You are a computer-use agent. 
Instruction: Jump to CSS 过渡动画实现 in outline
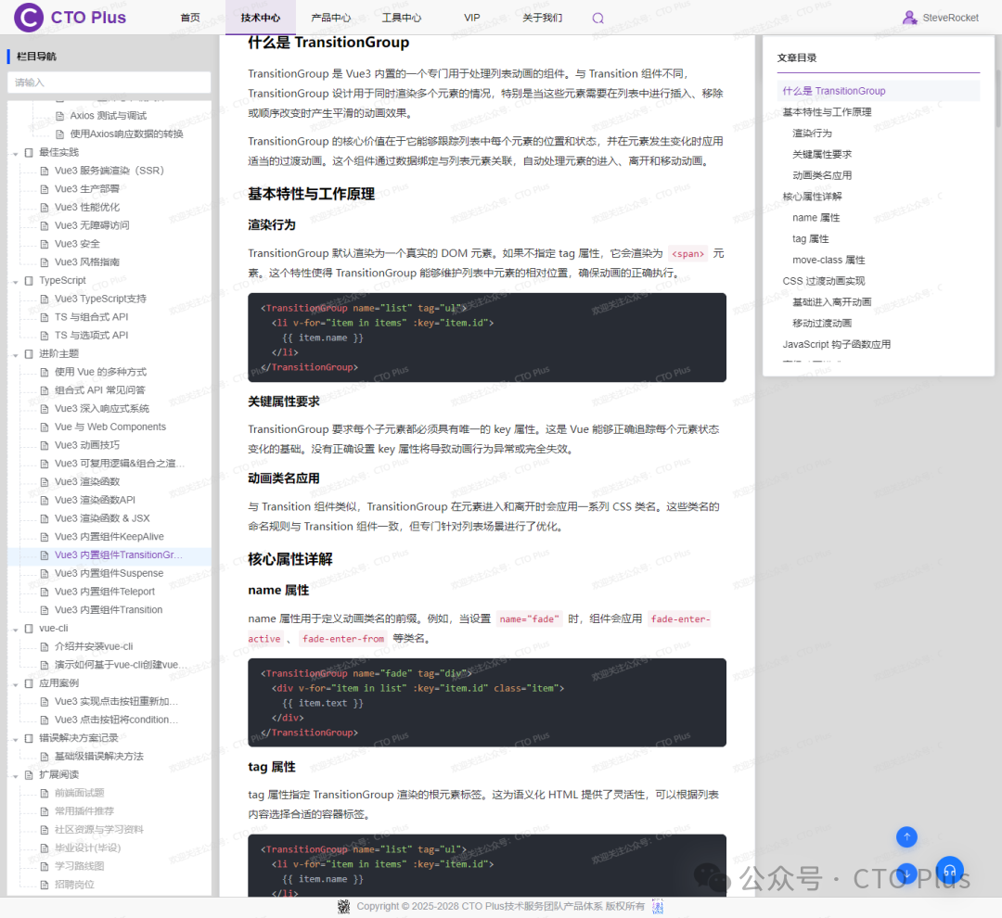click(823, 281)
